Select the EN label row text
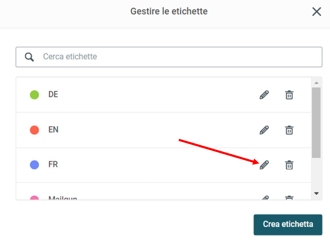The width and height of the screenshot is (330, 242). 53,129
